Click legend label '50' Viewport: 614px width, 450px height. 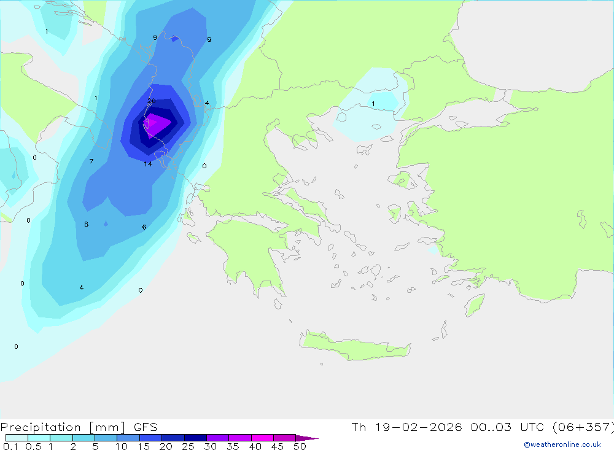click(300, 446)
